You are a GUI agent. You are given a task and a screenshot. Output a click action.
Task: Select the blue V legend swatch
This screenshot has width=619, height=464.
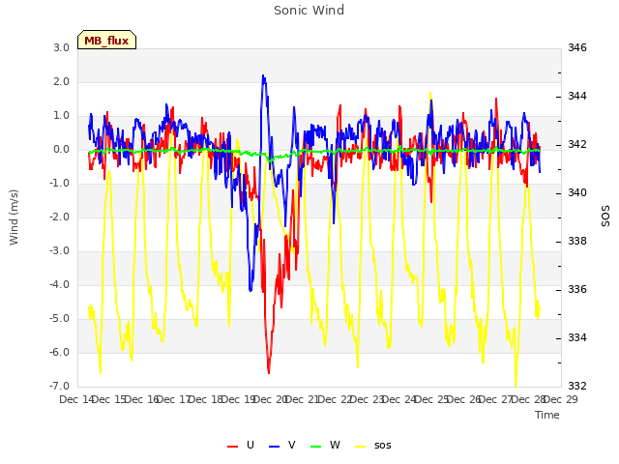[274, 446]
